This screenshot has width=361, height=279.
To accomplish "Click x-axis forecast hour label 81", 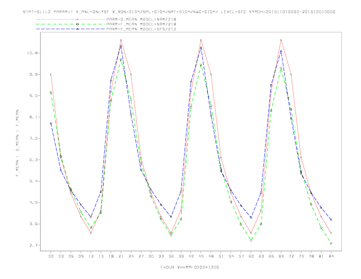I will (321, 256).
